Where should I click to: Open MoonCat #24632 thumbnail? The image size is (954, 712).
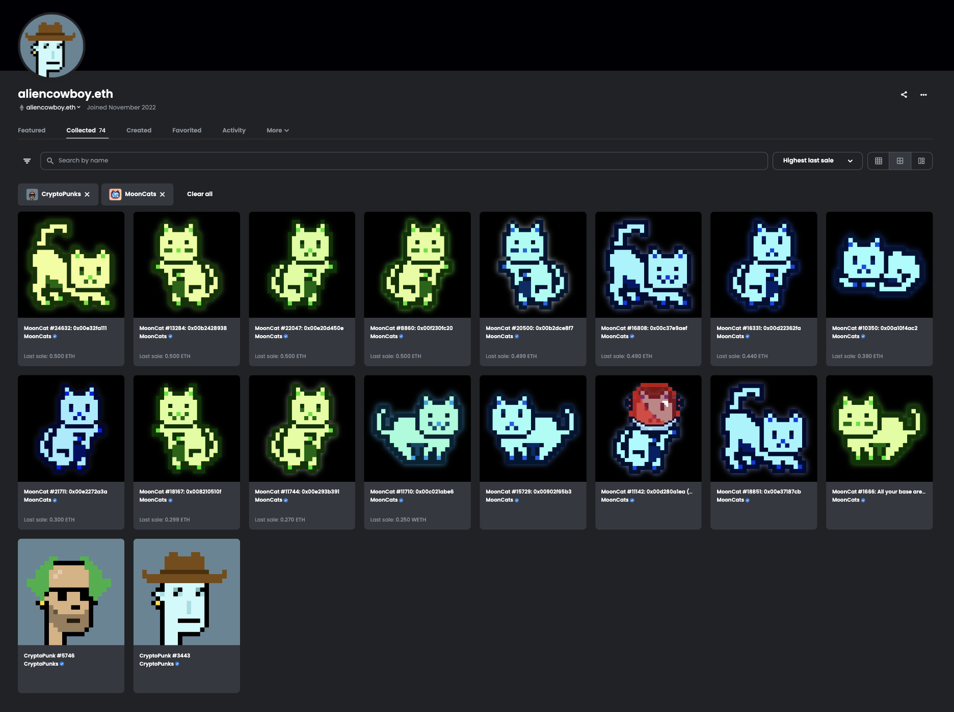click(x=71, y=265)
